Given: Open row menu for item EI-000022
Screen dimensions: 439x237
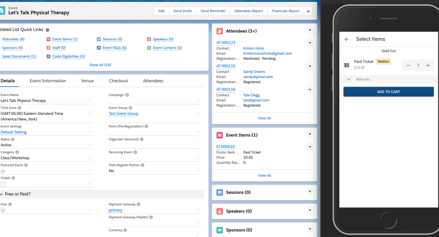Looking at the screenshot, I should (310, 147).
